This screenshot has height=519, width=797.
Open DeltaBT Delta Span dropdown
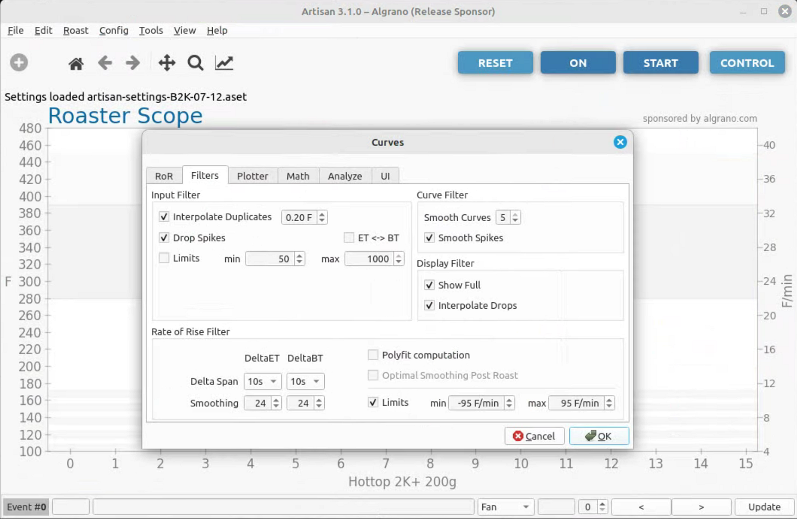(x=305, y=382)
